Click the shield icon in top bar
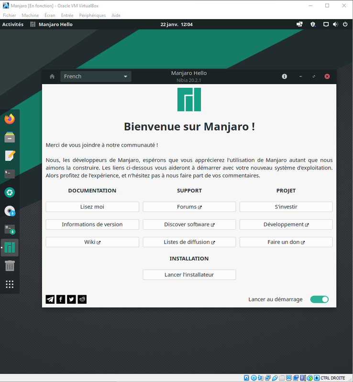The width and height of the screenshot is (353, 382). [x=313, y=24]
